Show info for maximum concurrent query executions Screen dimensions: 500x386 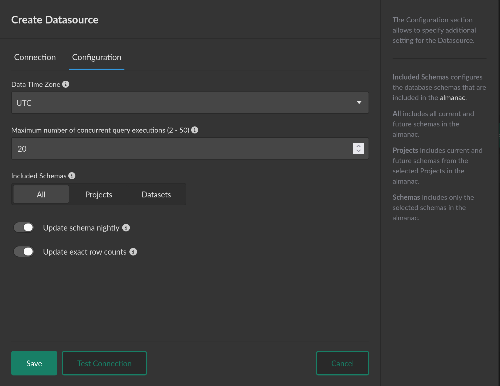click(195, 130)
